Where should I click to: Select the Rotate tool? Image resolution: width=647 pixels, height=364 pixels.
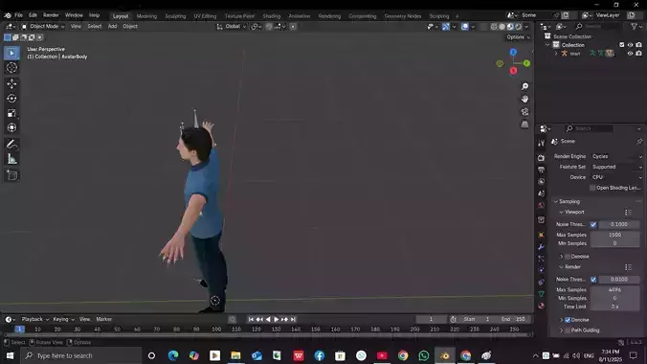[11, 99]
